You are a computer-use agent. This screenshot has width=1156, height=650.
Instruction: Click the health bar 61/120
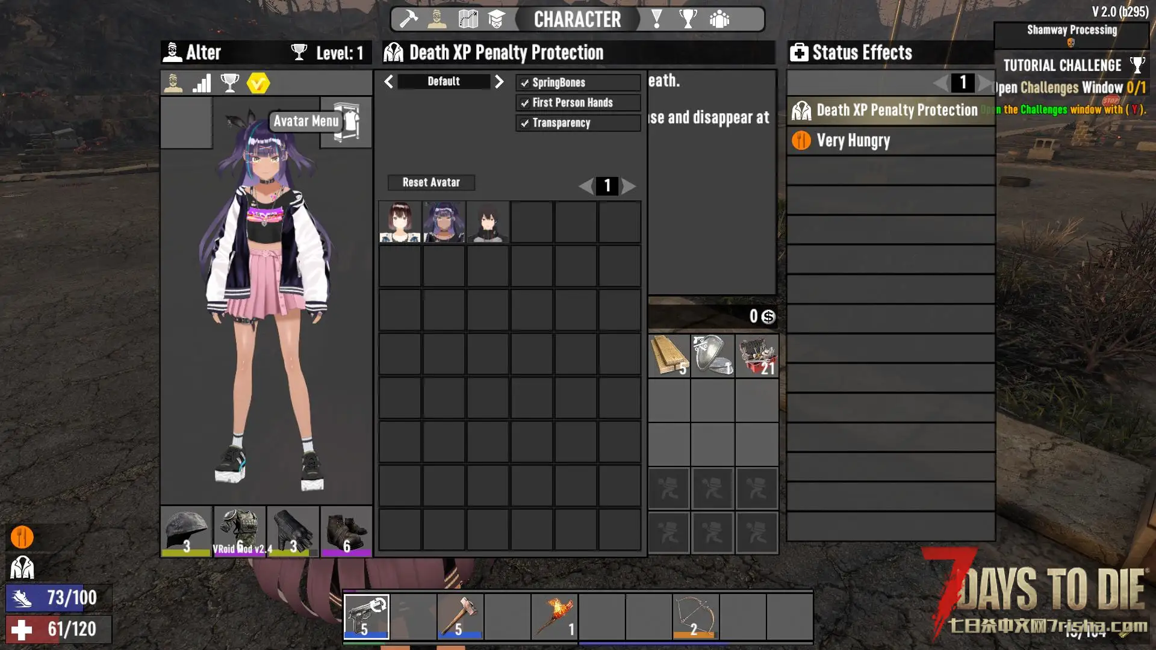(59, 630)
